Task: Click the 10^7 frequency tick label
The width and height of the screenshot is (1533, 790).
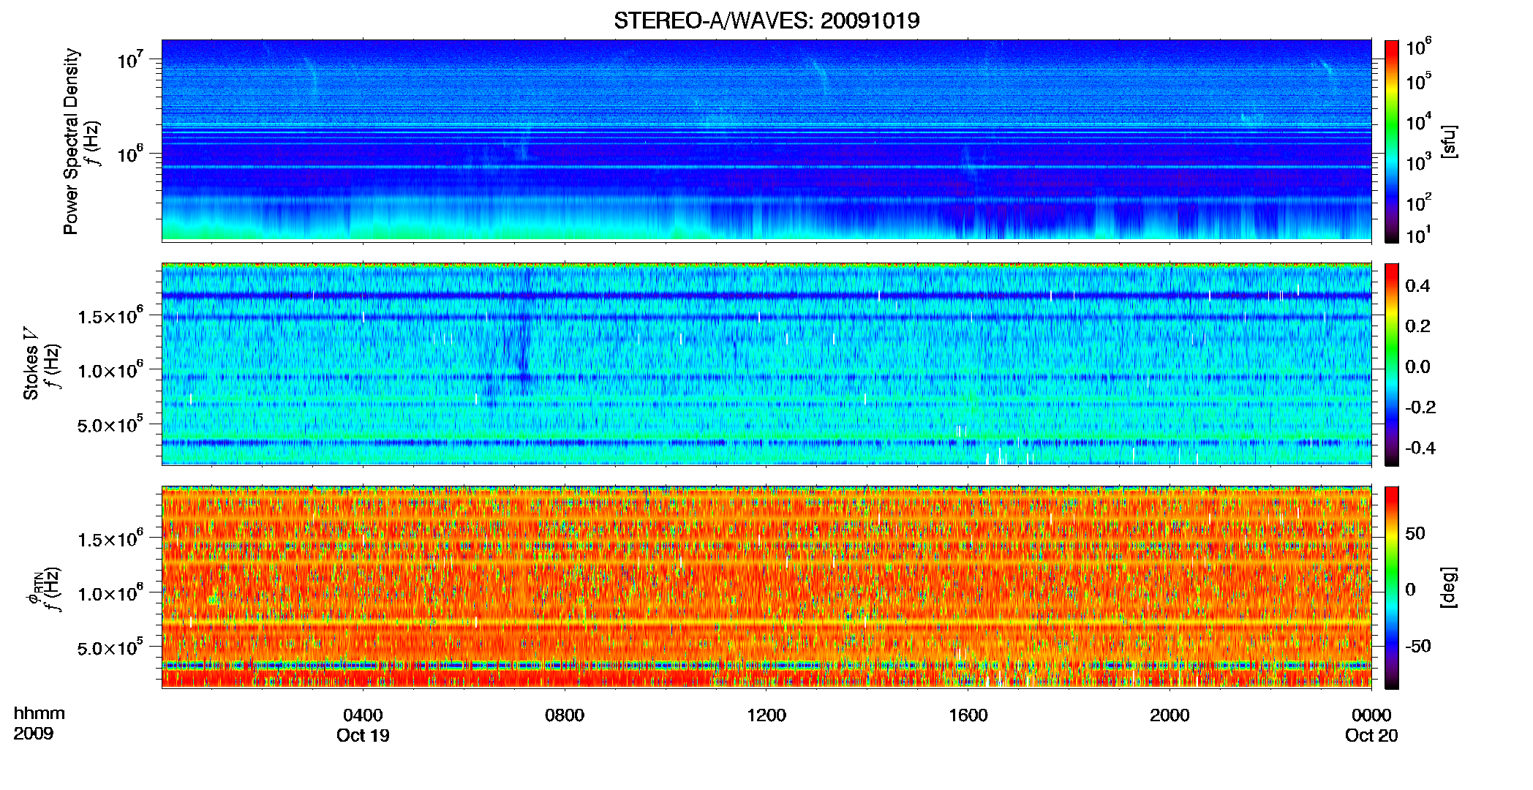Action: coord(130,60)
